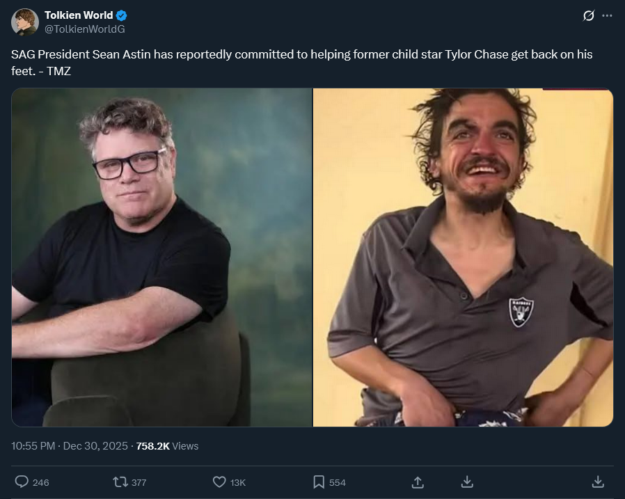Screen dimensions: 625x499
Task: Click the @TolkienWorldG handle
Action: click(x=84, y=29)
